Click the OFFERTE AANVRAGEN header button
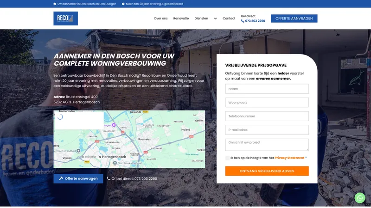Image resolution: width=371 pixels, height=208 pixels. [x=294, y=18]
